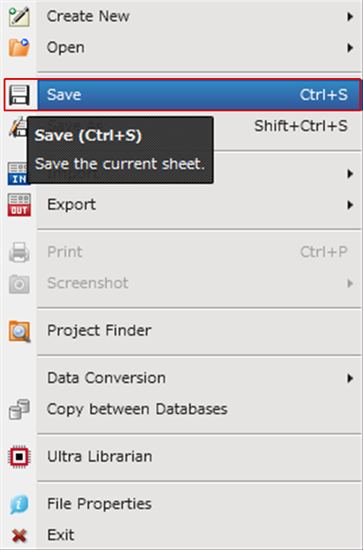Screen dimensions: 363x550
Task: Expand the Export submenu arrow
Action: pos(350,205)
